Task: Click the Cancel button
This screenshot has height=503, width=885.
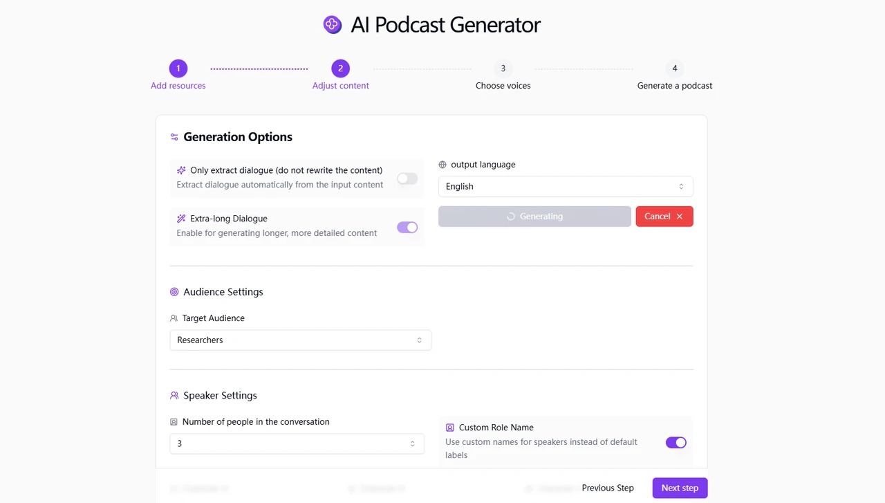Action: click(x=664, y=217)
